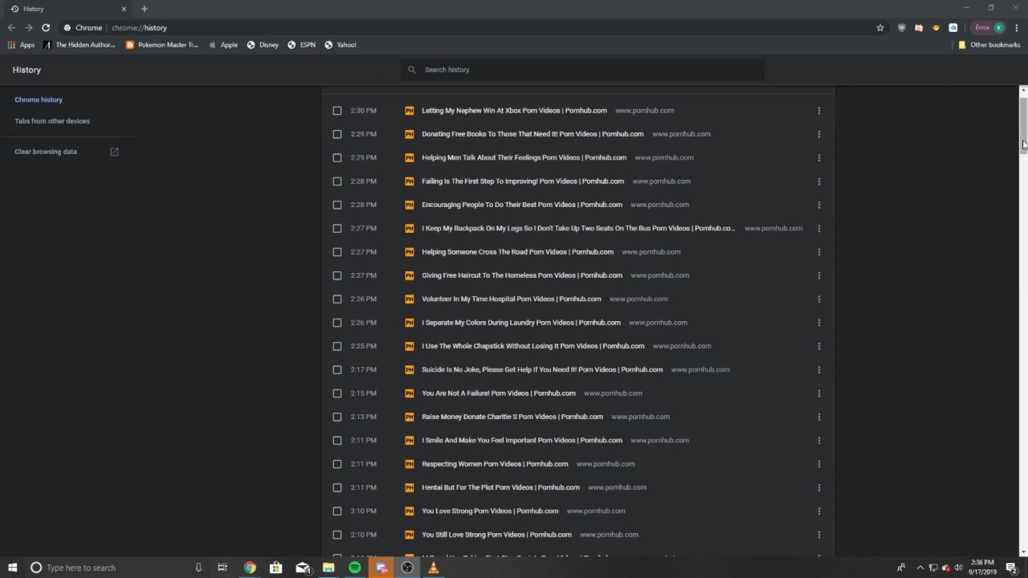
Task: Switch to 'Tabs from other devices'
Action: point(52,121)
